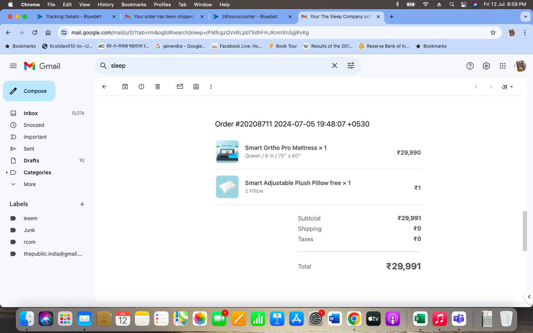
Task: Click the Order #20208711 heading text
Action: tap(292, 124)
